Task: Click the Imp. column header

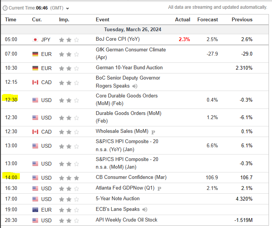Action: pyautogui.click(x=64, y=19)
